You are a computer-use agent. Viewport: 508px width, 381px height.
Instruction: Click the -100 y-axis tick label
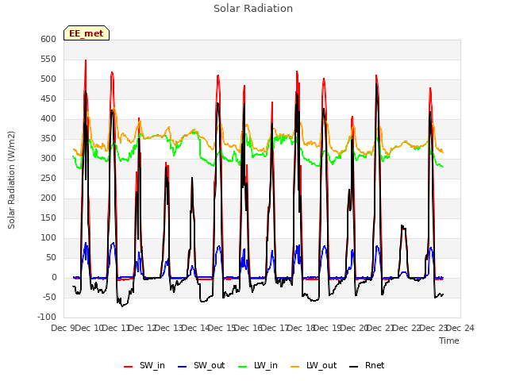(47, 317)
